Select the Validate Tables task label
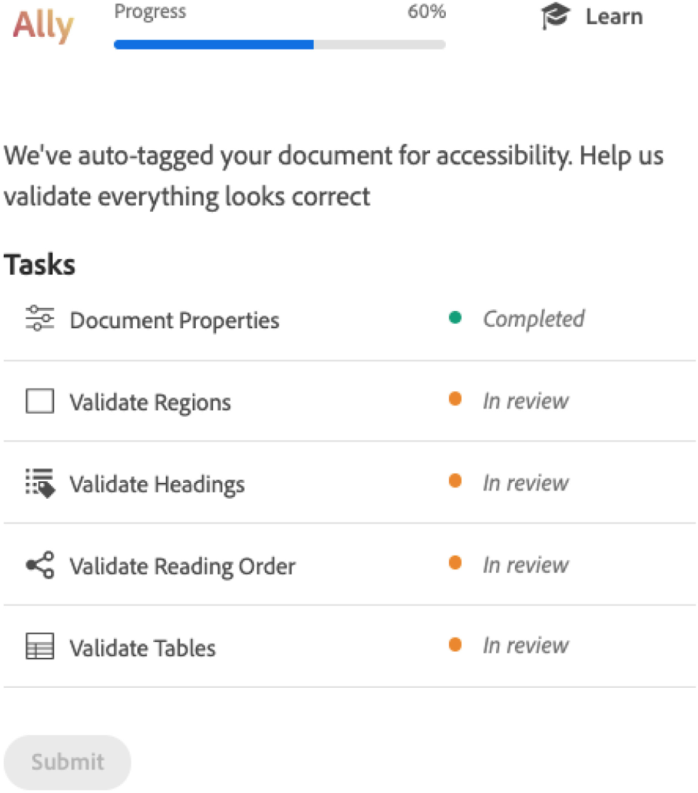Viewport: 698px width, 793px height. pyautogui.click(x=142, y=648)
